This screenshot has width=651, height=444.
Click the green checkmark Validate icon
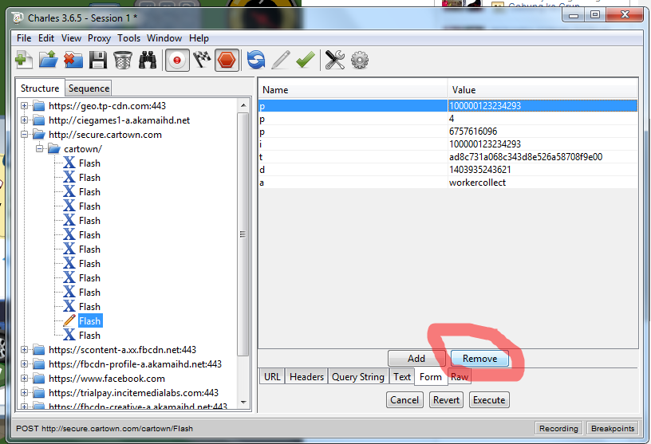coord(306,60)
